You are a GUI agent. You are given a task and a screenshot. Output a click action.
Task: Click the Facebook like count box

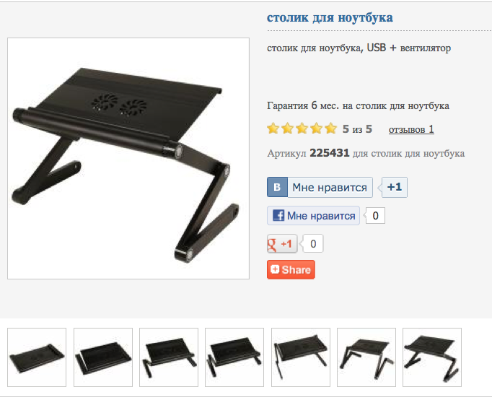(375, 216)
